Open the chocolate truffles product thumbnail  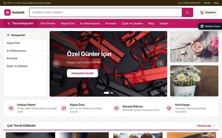point(138,135)
